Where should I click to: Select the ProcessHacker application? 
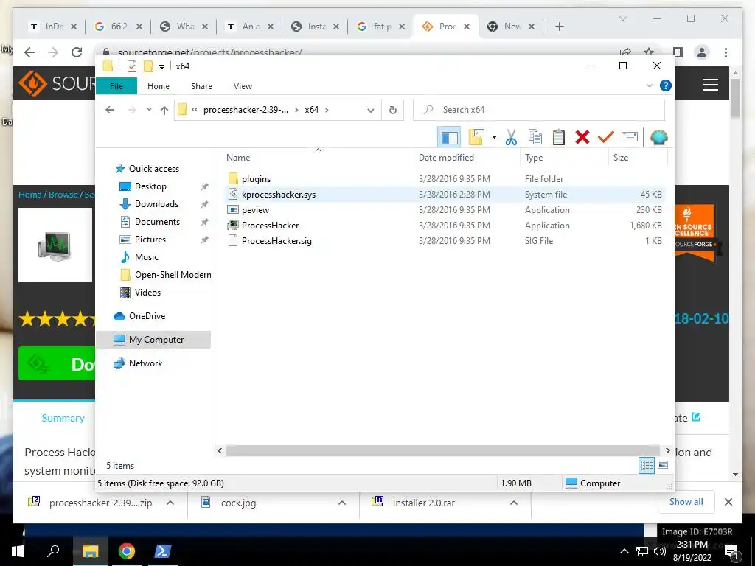coord(270,226)
